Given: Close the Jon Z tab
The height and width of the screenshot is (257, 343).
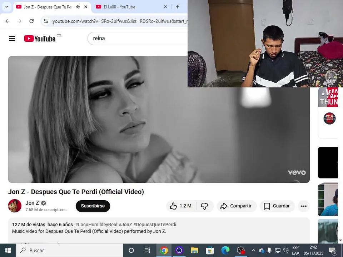Looking at the screenshot, I should click(x=86, y=7).
